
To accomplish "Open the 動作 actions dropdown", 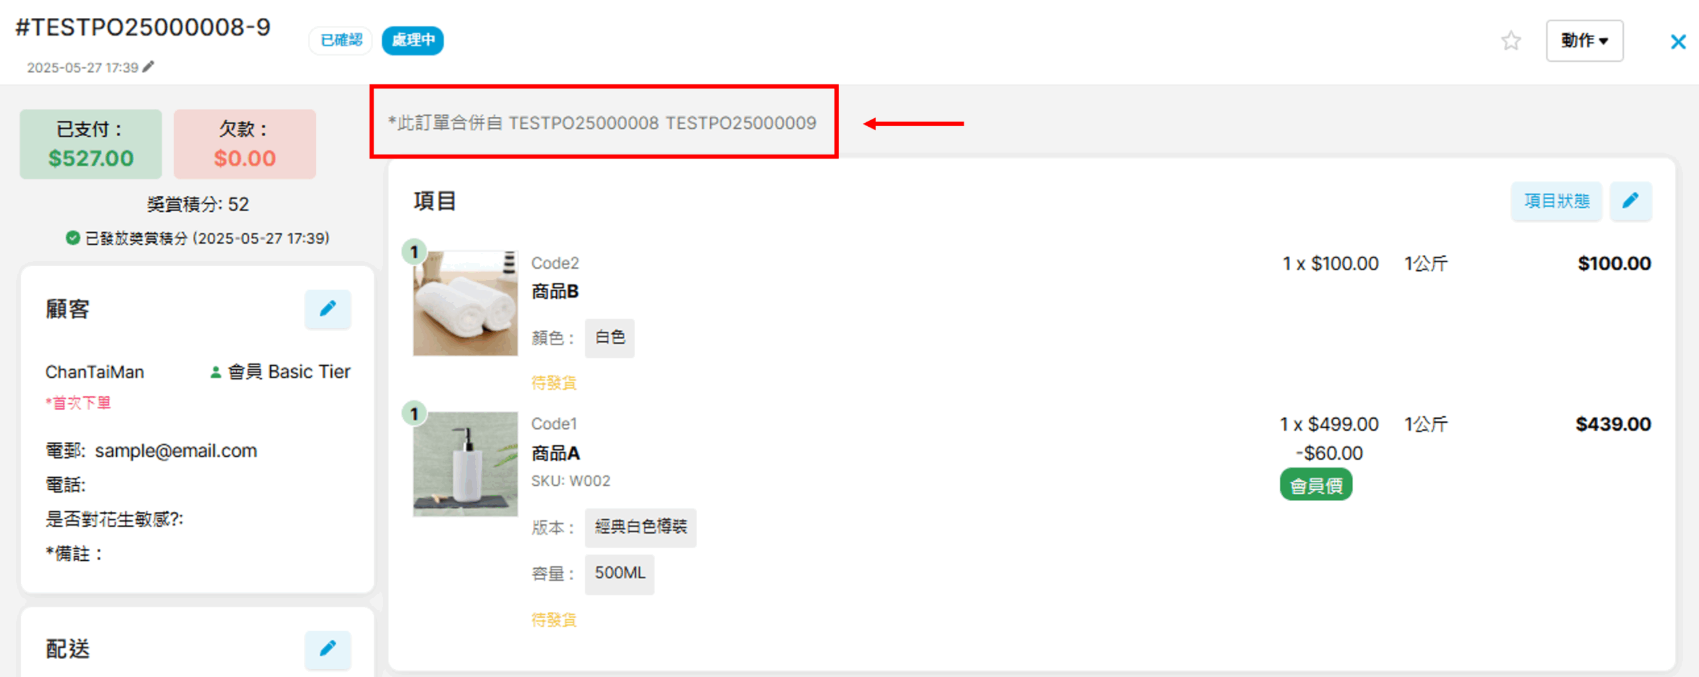I will 1584,41.
